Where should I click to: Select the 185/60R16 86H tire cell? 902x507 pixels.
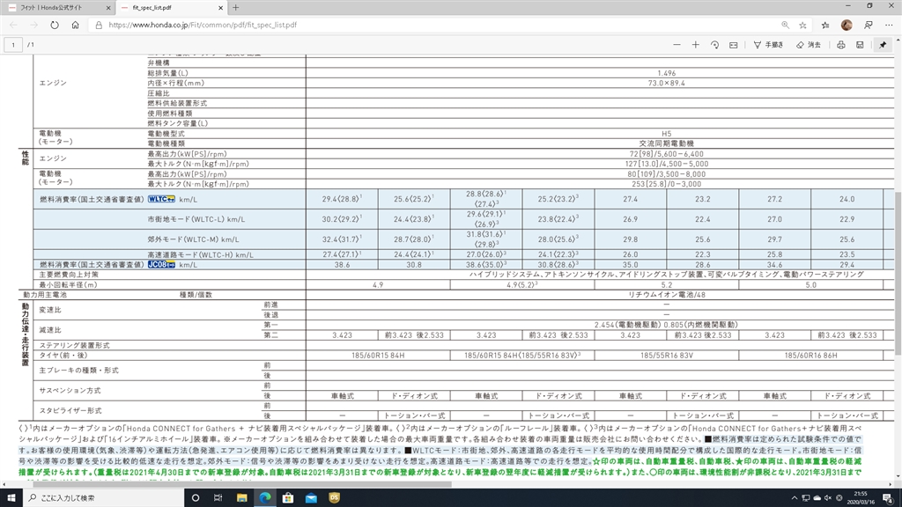tap(810, 356)
